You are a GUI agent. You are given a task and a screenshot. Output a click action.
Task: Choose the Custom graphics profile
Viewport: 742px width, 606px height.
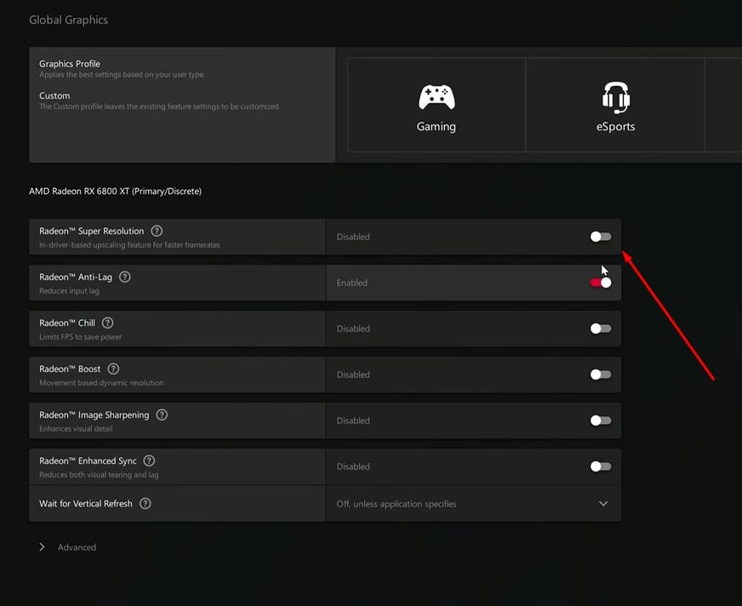(x=54, y=95)
